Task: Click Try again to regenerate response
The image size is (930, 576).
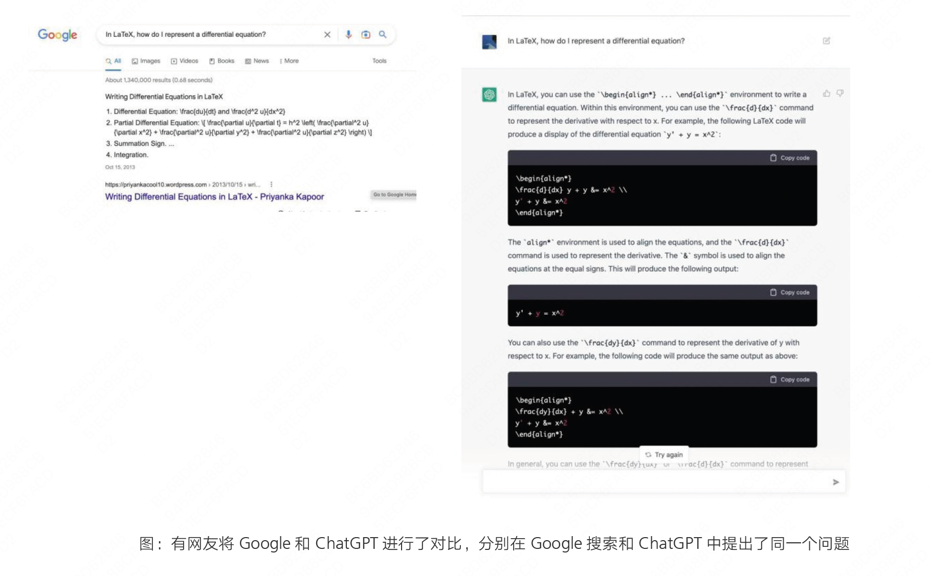Action: pos(664,454)
